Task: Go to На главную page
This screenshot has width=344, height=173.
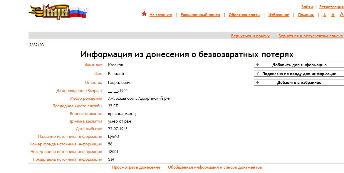Action: [160, 15]
